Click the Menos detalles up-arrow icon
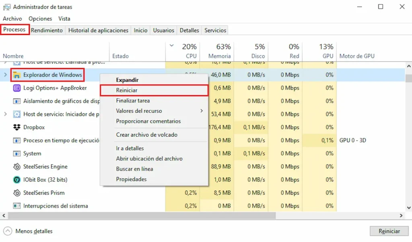Viewport: 412px width, 242px height. (x=8, y=231)
